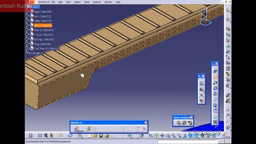The height and width of the screenshot is (144, 256).
Task: Close the ENOVIA V5 floating toolbar
Action: click(x=146, y=123)
